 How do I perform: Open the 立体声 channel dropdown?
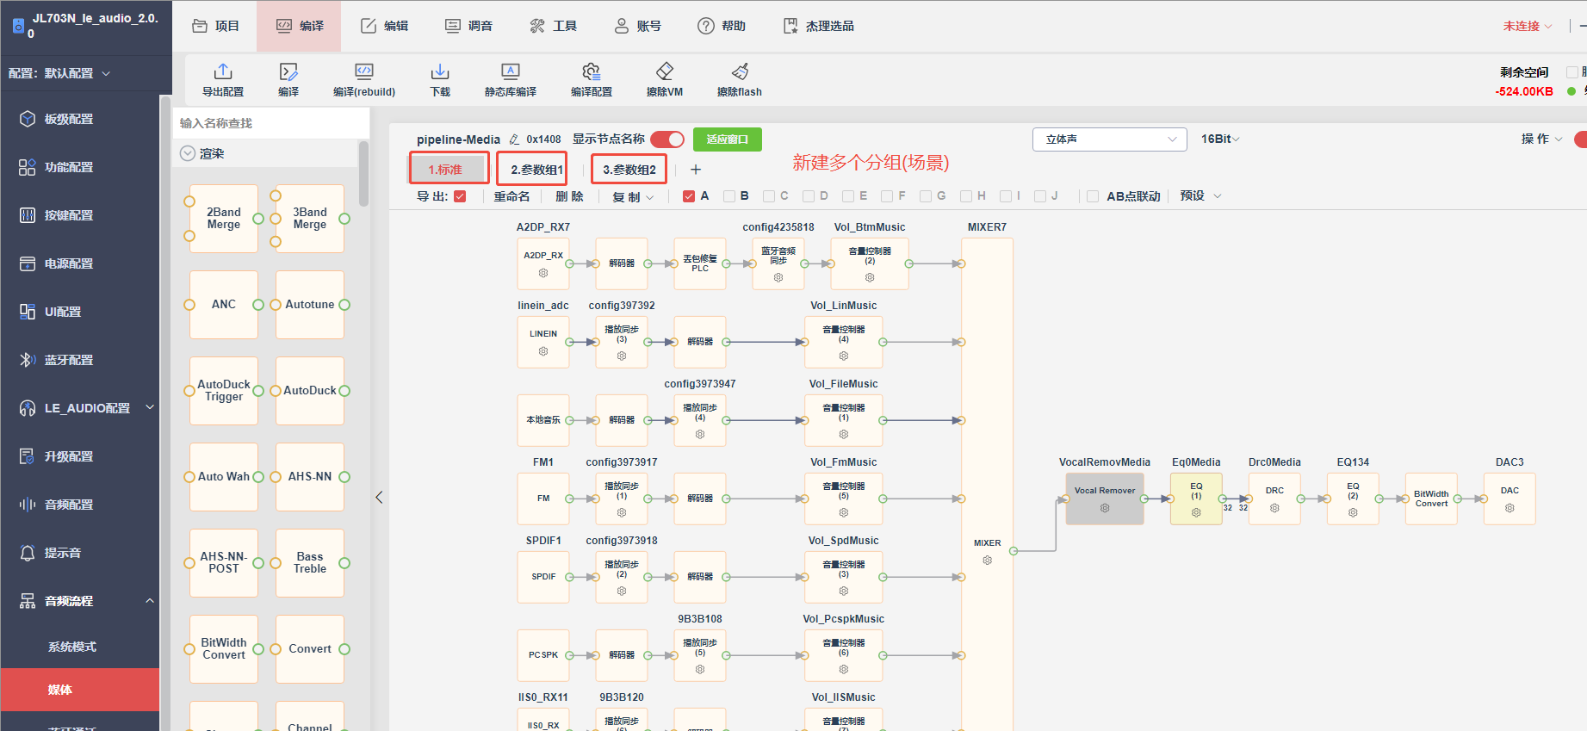coord(1110,139)
